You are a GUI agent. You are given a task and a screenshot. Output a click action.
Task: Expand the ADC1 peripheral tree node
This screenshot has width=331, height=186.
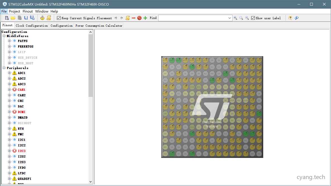[x=9, y=73]
